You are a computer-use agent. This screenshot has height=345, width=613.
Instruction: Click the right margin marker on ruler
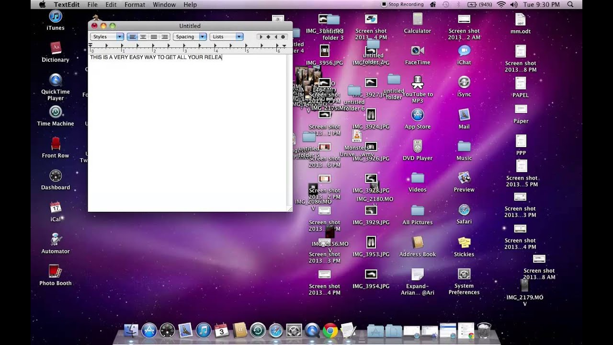pyautogui.click(x=284, y=46)
